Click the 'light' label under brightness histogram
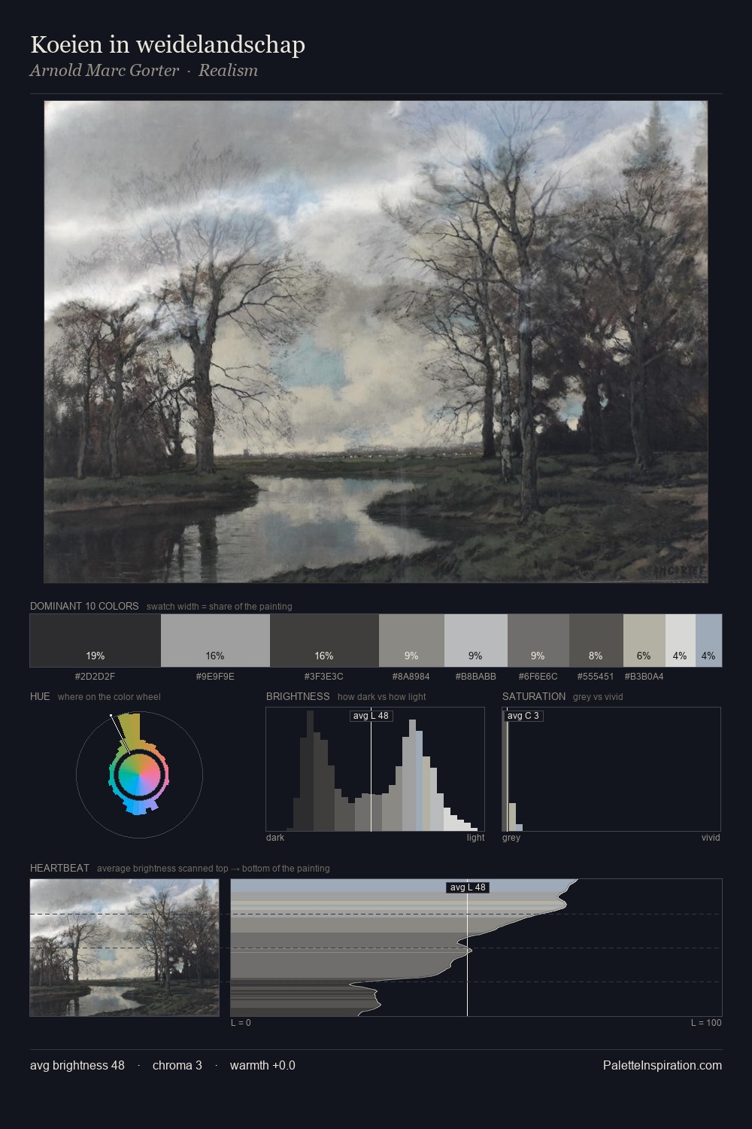 click(x=476, y=838)
